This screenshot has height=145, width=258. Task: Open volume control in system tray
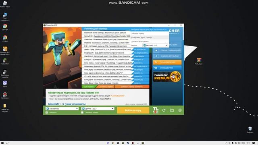point(239,143)
